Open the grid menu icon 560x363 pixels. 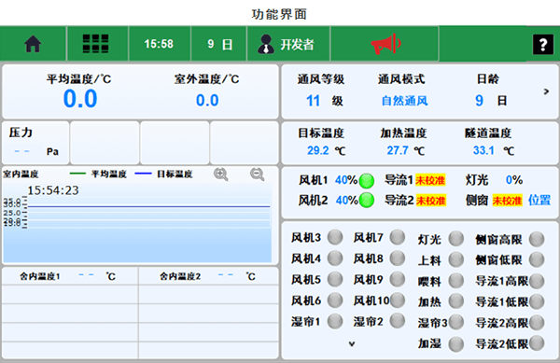click(x=96, y=44)
